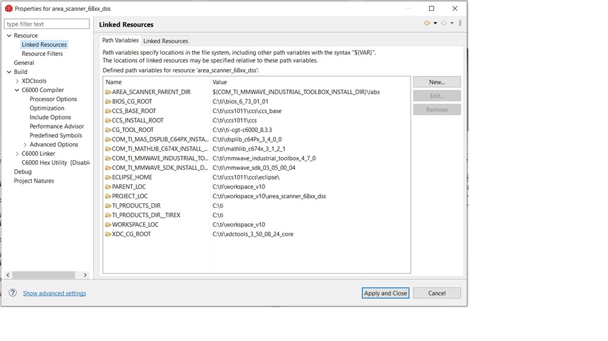The height and width of the screenshot is (341, 608).
Task: Click the Edit... button
Action: point(437,96)
